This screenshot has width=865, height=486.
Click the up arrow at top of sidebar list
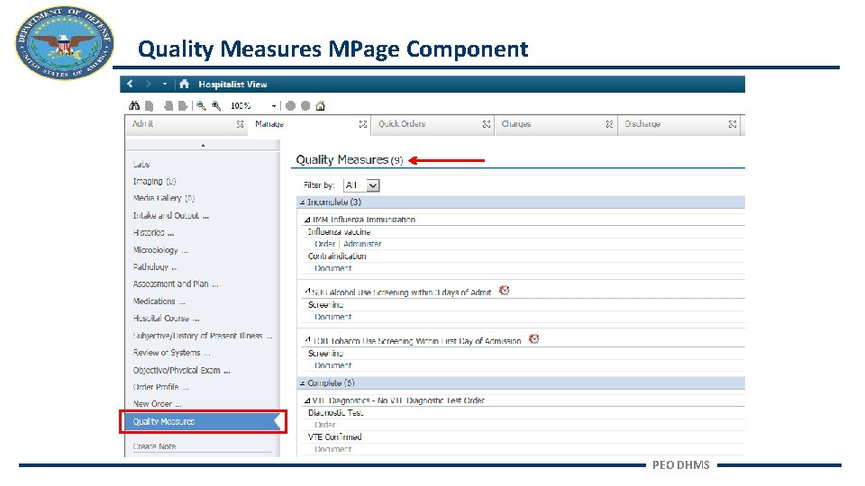pos(203,146)
